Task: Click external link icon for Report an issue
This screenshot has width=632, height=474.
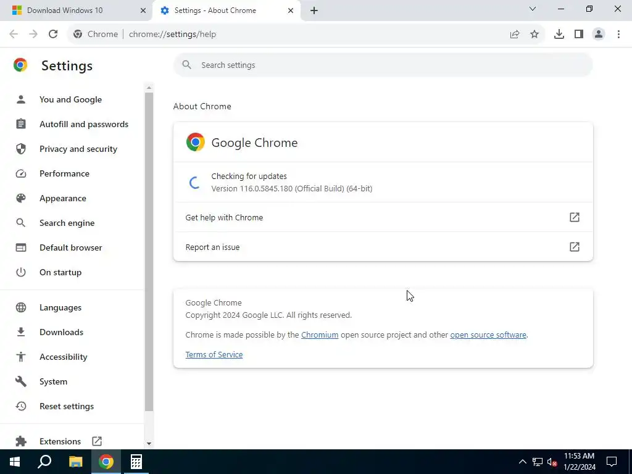Action: pos(575,247)
